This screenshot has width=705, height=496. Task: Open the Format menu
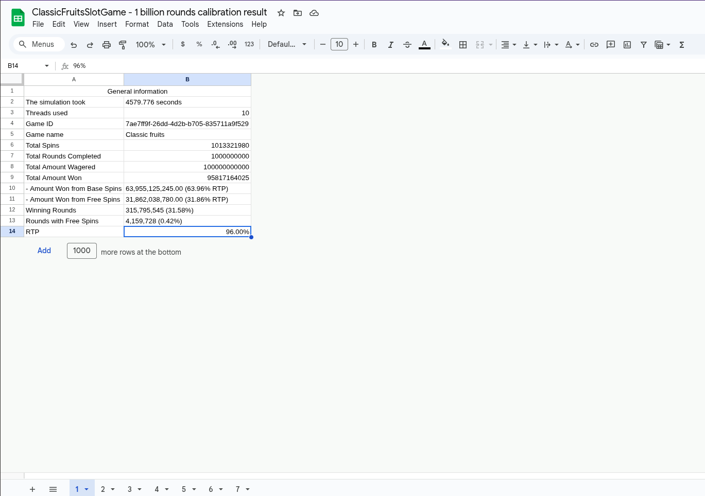tap(137, 24)
